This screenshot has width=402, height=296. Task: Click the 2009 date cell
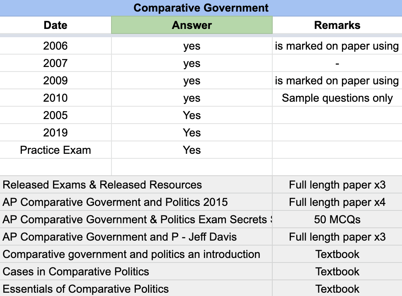(x=56, y=81)
